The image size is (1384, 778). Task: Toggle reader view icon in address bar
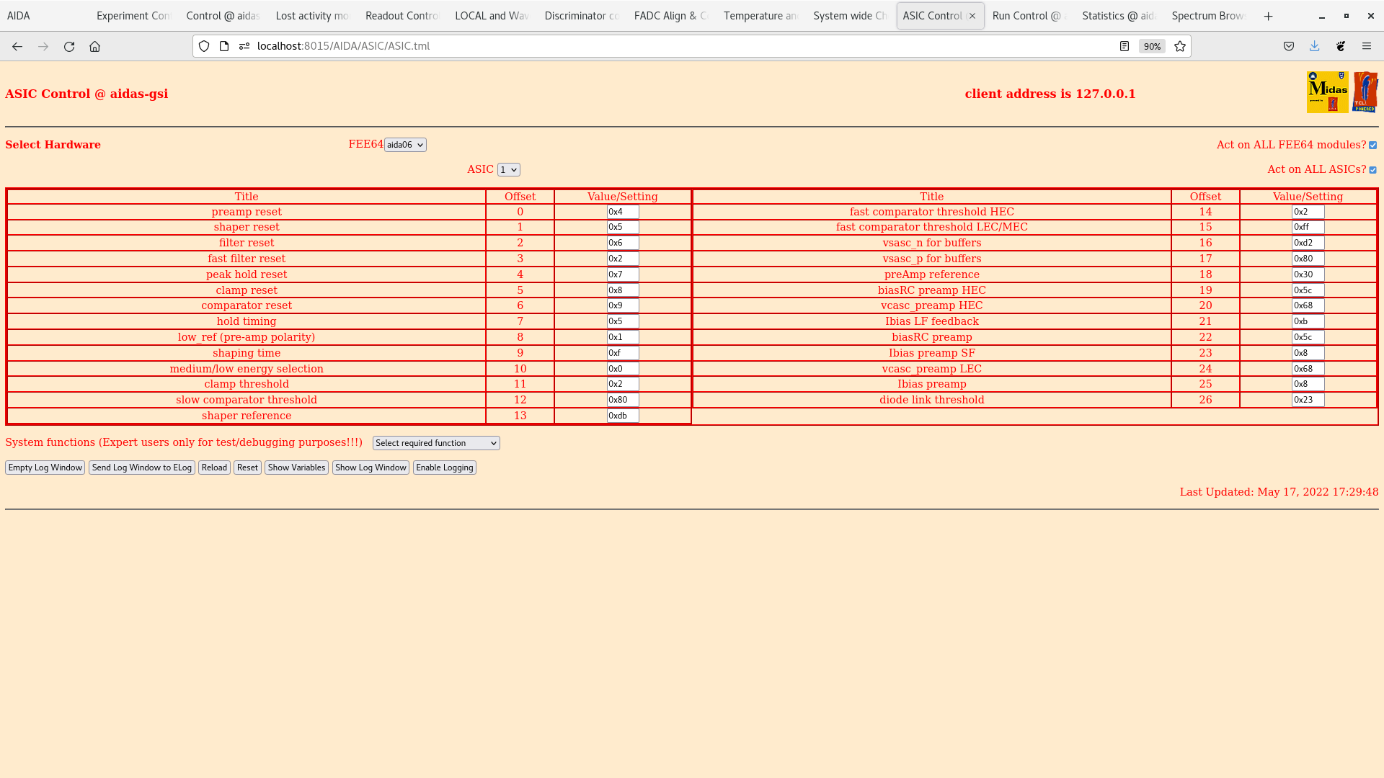1124,46
